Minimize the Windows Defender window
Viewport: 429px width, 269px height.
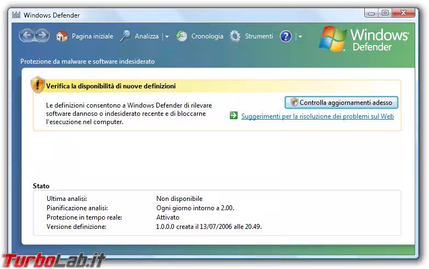(370, 13)
